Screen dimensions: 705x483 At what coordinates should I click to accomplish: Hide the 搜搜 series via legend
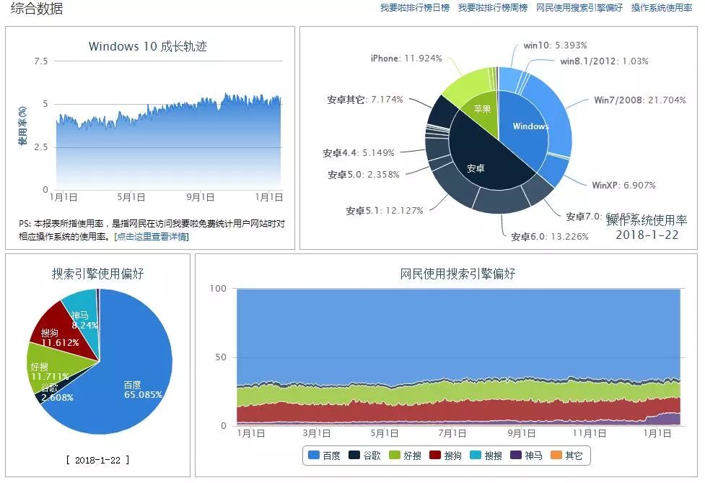486,455
